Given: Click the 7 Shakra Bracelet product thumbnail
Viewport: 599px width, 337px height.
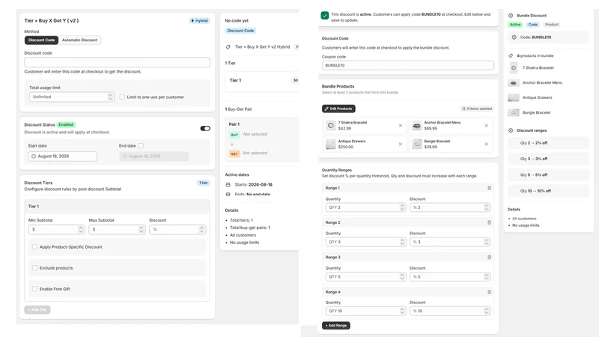Looking at the screenshot, I should (330, 125).
